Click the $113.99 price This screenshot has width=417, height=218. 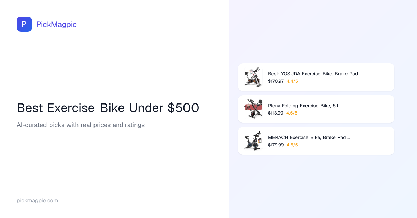coord(276,113)
